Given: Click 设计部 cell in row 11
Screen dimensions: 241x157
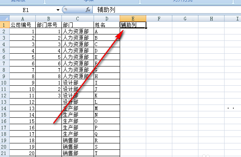Looking at the screenshot, I should tap(78, 89).
